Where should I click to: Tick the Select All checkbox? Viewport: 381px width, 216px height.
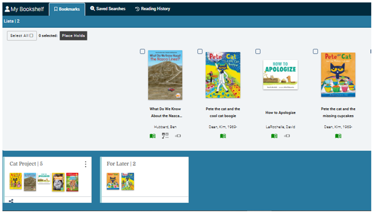[31, 36]
